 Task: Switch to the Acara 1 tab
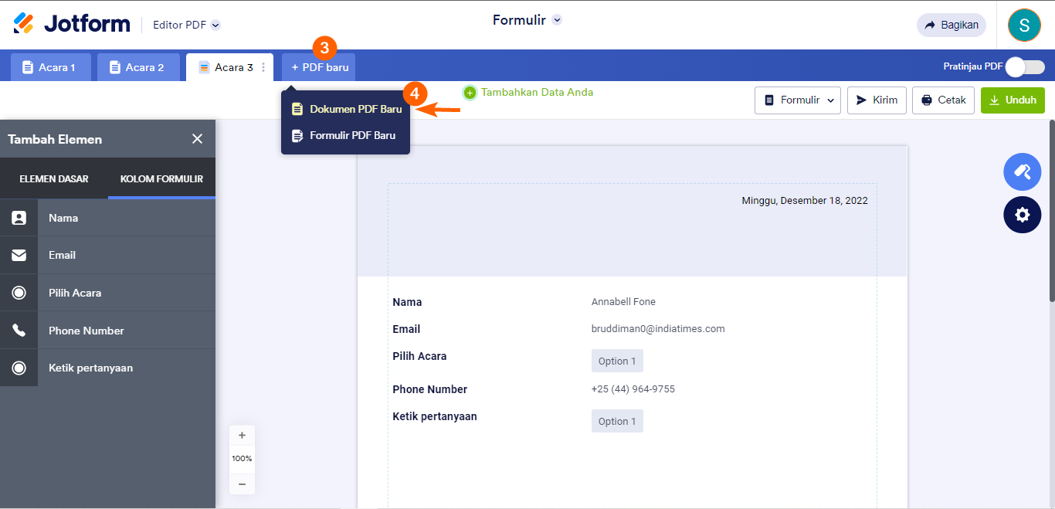tap(51, 67)
